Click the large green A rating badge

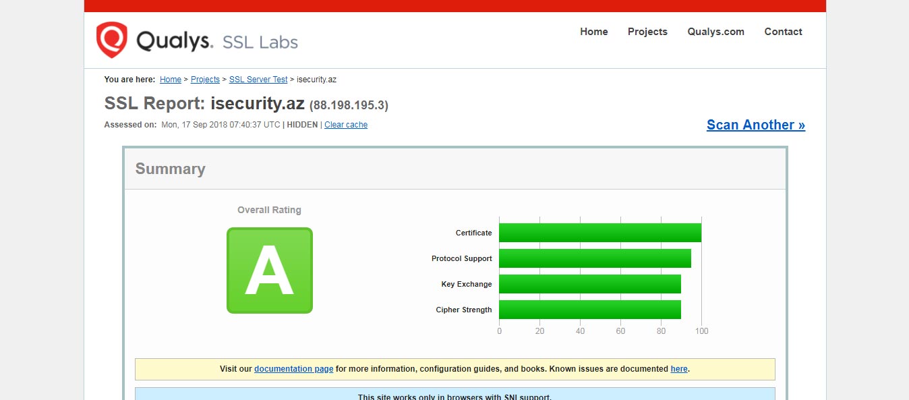270,270
